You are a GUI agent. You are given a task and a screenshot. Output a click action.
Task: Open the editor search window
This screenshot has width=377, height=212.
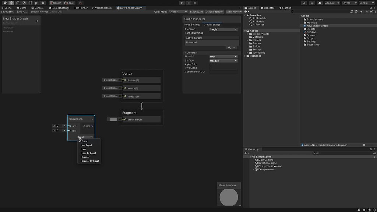[x=304, y=3]
